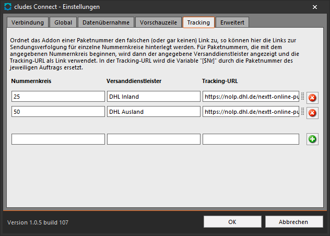Select the Vorschauzeile tab
The image size is (330, 236).
coord(158,22)
